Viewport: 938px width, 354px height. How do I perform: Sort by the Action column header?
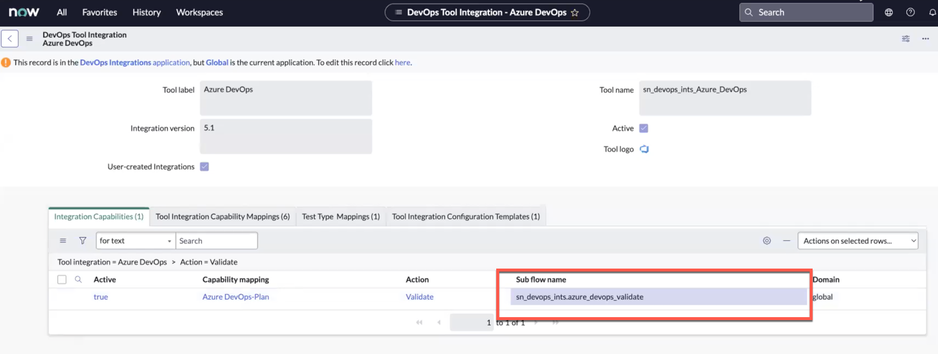[x=417, y=280]
